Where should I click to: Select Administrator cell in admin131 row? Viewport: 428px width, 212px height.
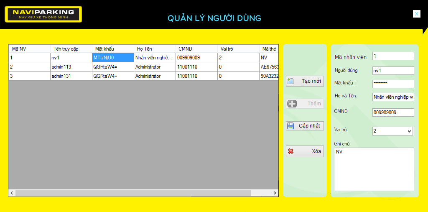point(155,76)
